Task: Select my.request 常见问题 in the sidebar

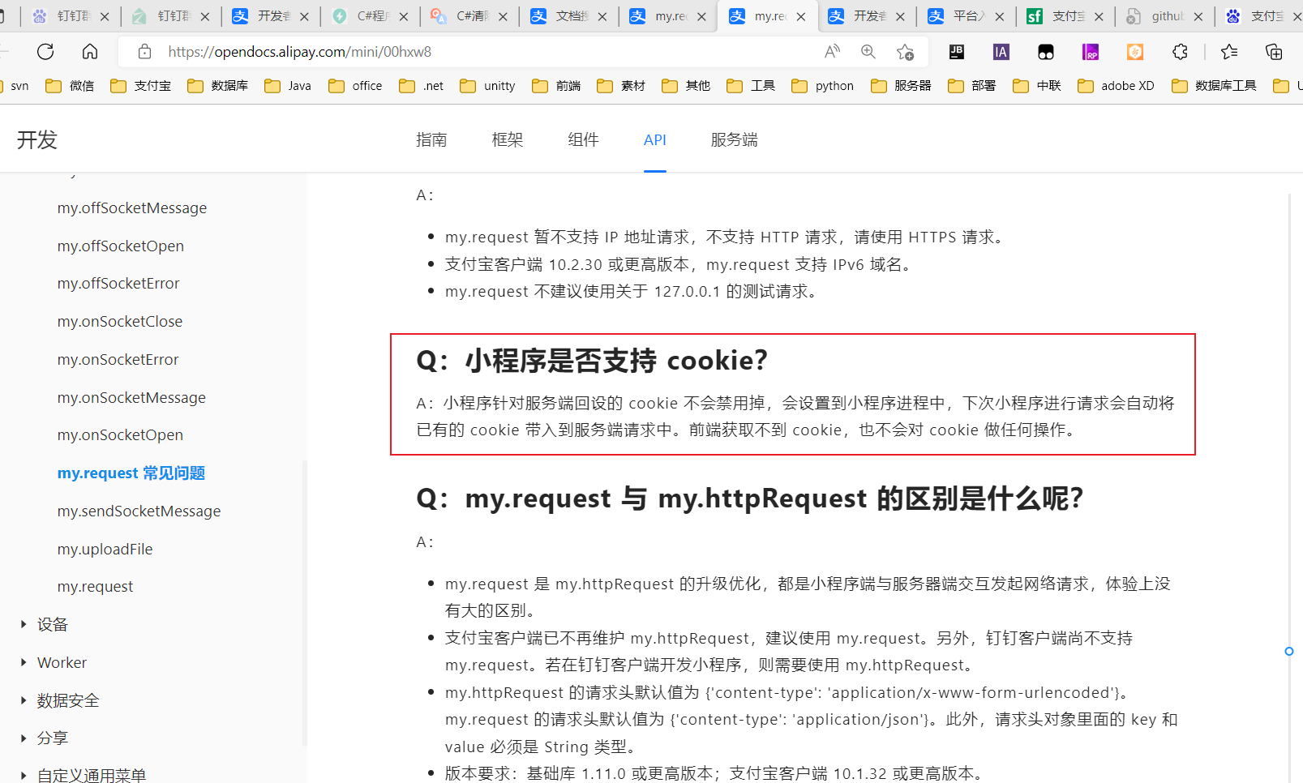Action: [x=131, y=473]
